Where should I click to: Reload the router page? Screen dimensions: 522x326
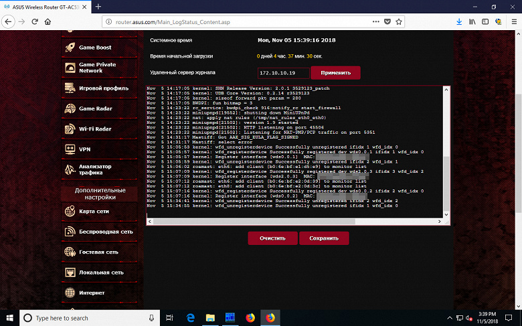35,21
